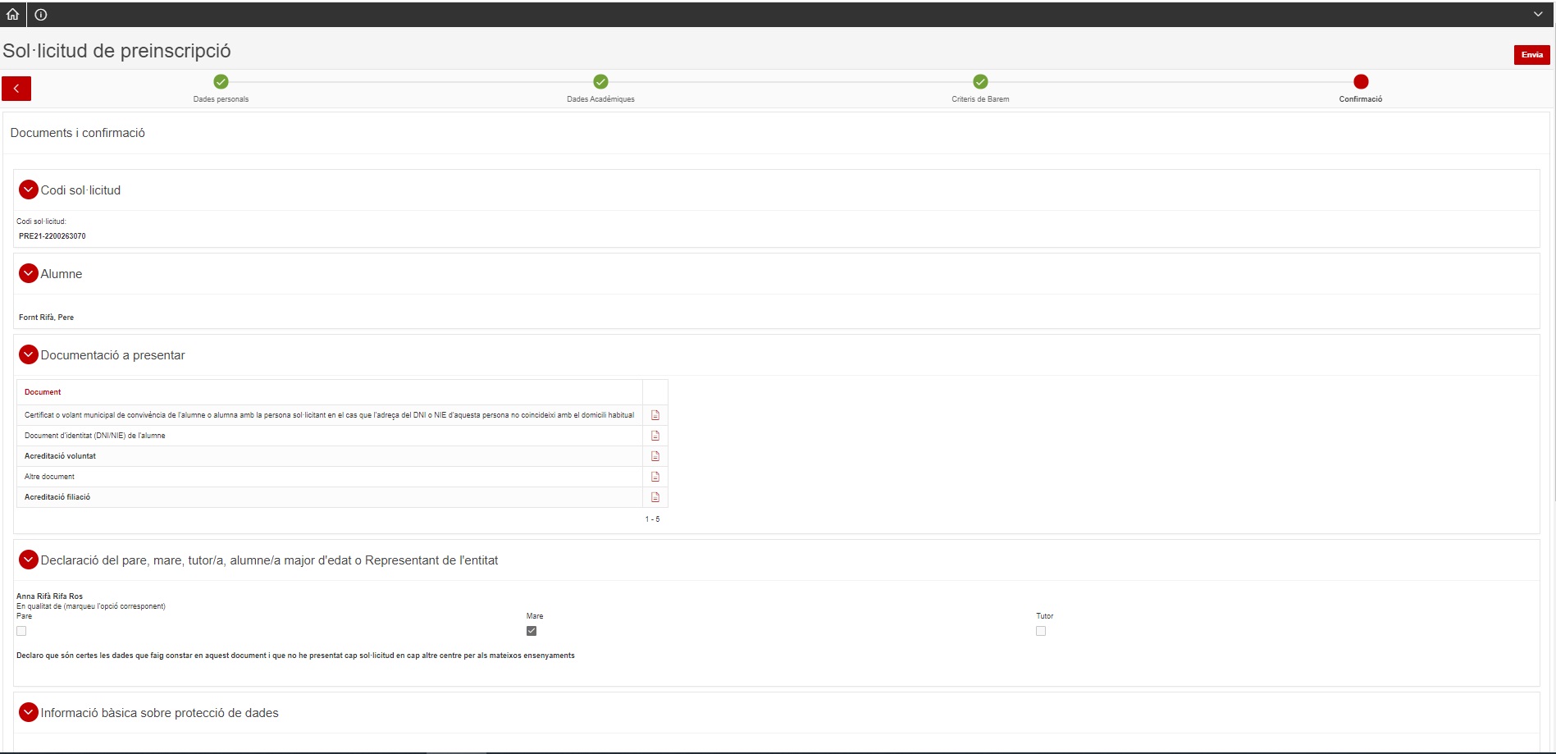This screenshot has width=1556, height=754.
Task: Open PDF icon for Altre document
Action: click(x=655, y=477)
